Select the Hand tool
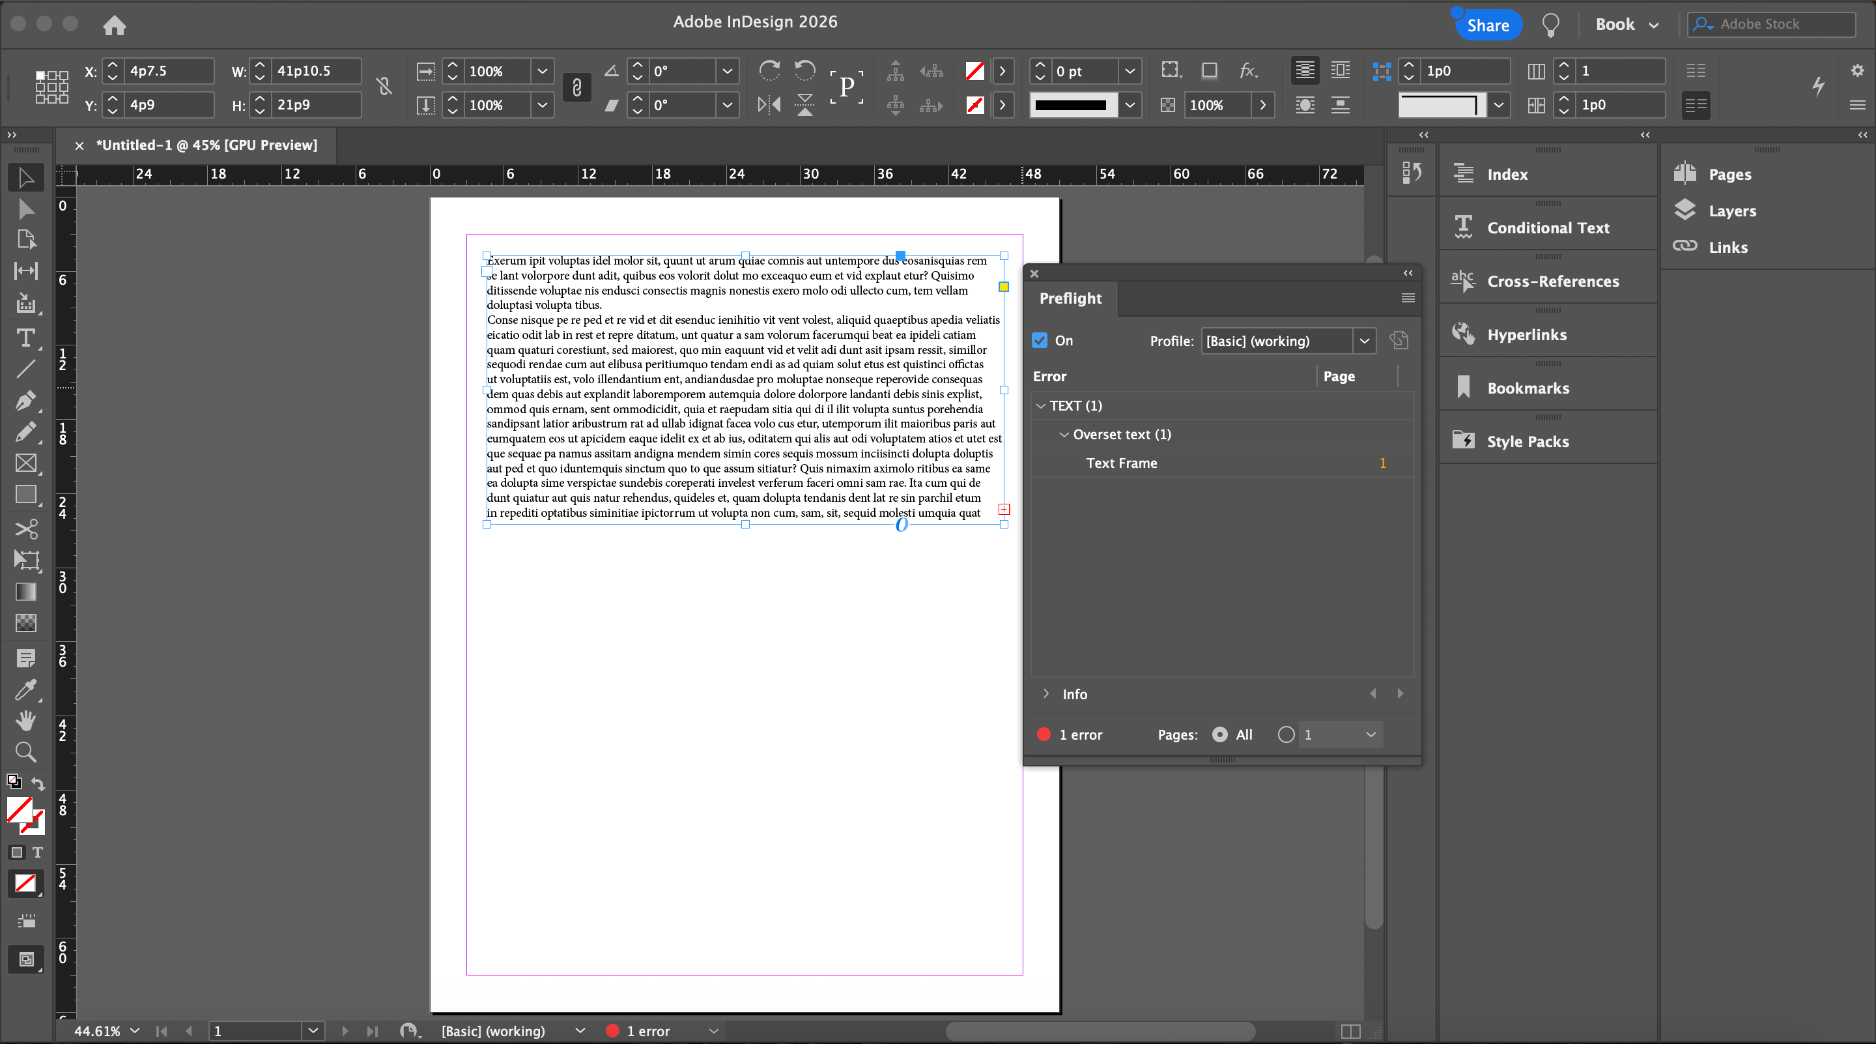Screen dimensions: 1876x1044 pos(25,721)
